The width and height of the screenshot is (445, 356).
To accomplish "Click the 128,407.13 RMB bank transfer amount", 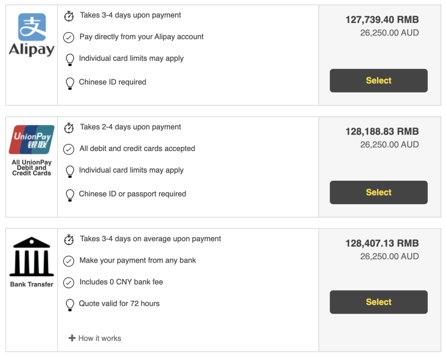I will coord(382,243).
